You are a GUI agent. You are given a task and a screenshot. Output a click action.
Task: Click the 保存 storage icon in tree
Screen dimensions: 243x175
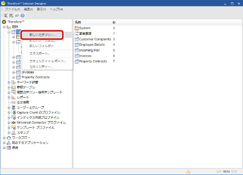pos(9,148)
